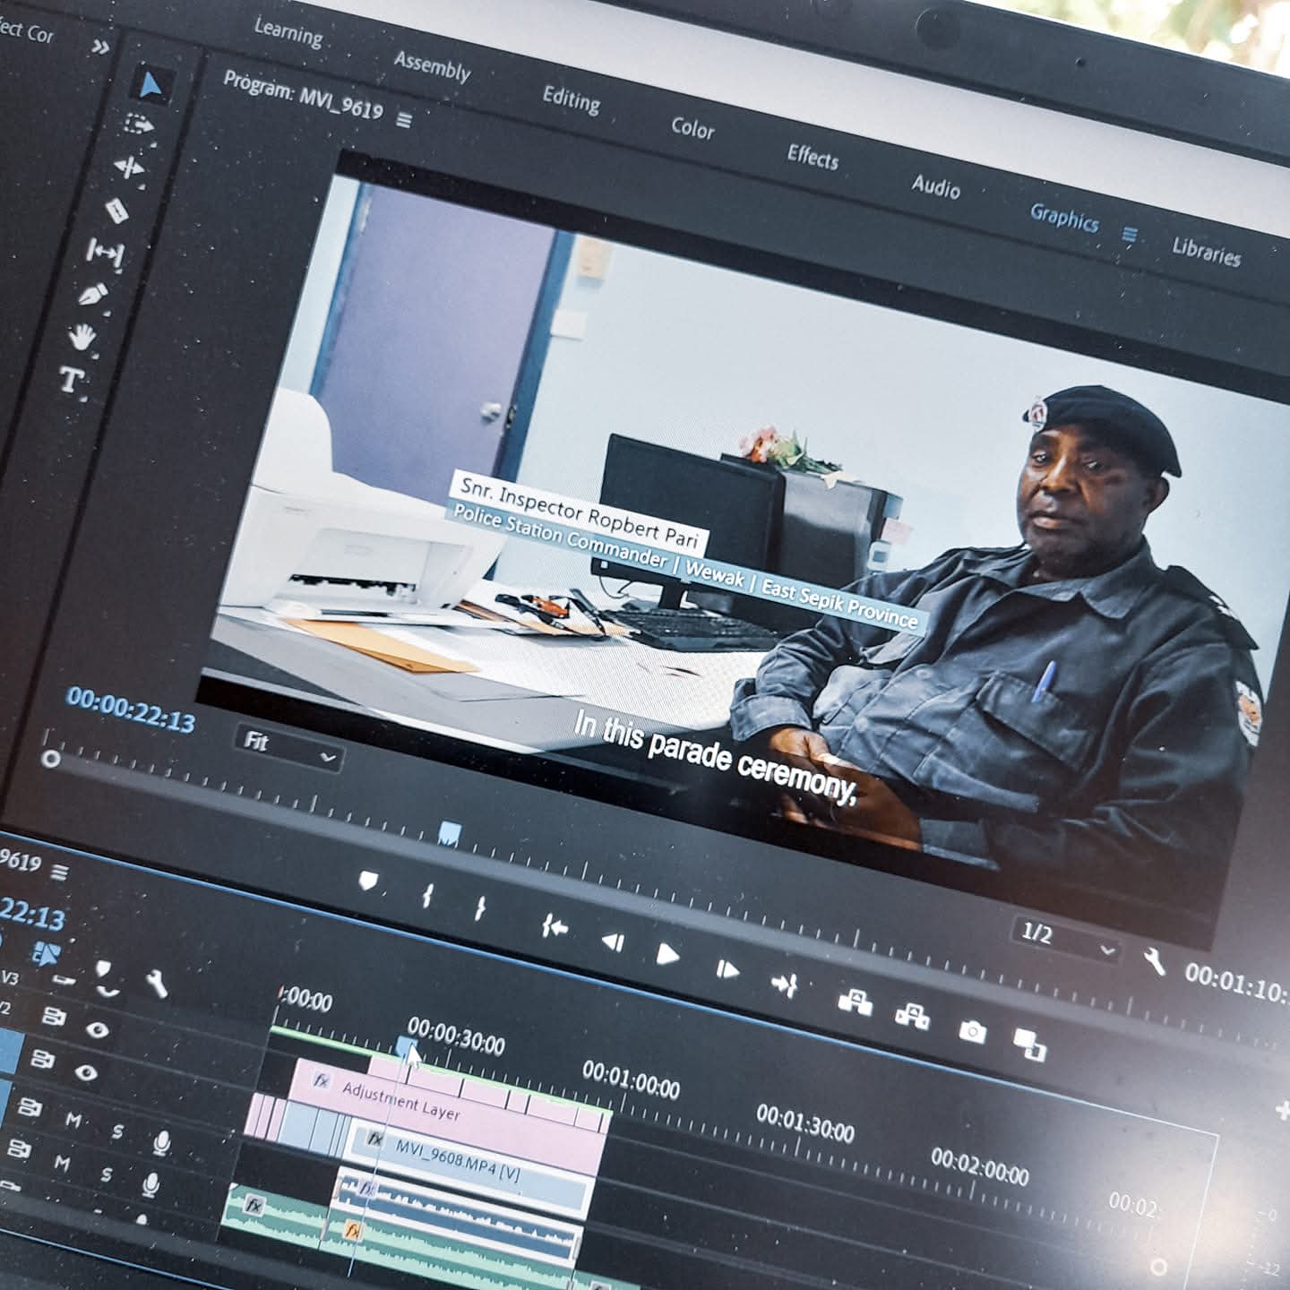Select the Selection arrow tool

[x=150, y=86]
